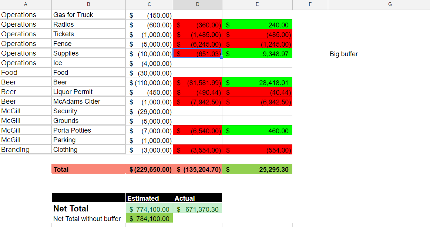
Task: Select the green 460.00 cell
Action: (x=257, y=130)
